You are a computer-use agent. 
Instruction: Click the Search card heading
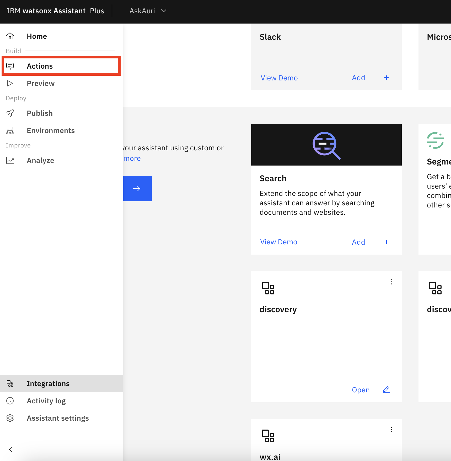(x=273, y=178)
